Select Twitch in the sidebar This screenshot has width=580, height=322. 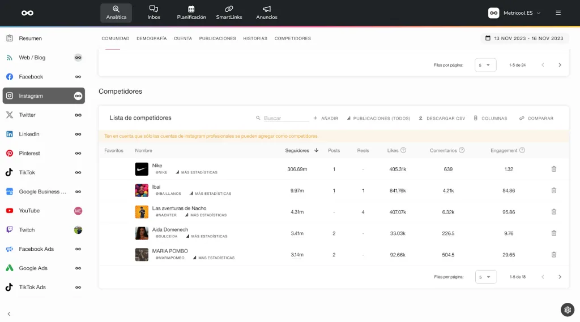click(x=44, y=230)
